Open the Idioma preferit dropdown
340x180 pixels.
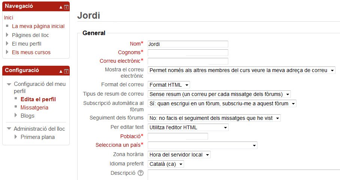pos(166,164)
